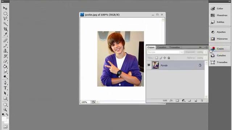This screenshot has height=130, width=232.
Task: Toggle lock all padlock in Capas panel
Action: click(169, 58)
